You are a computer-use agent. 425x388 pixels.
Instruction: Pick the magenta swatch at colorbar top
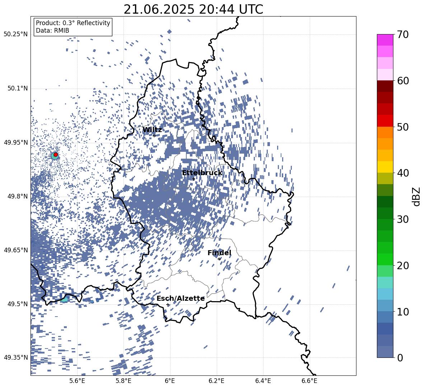(385, 40)
